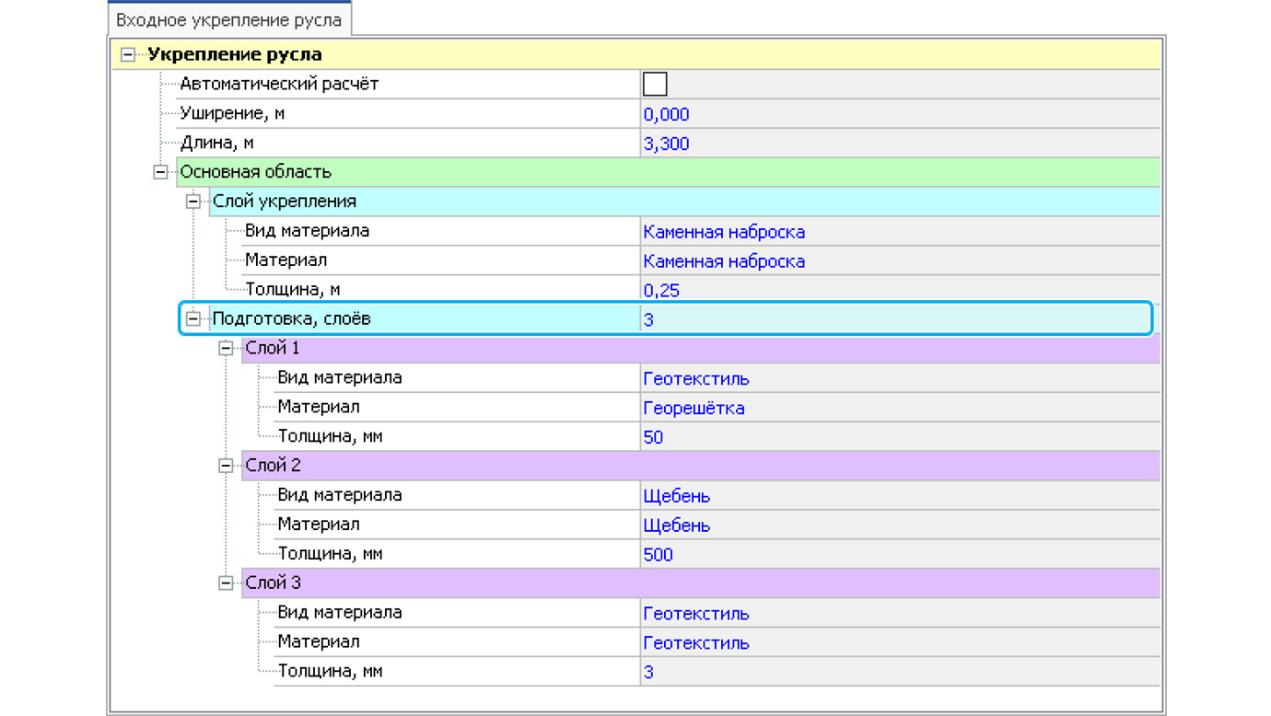This screenshot has width=1271, height=716.
Task: Collapse the Слой 1 group
Action: click(227, 349)
